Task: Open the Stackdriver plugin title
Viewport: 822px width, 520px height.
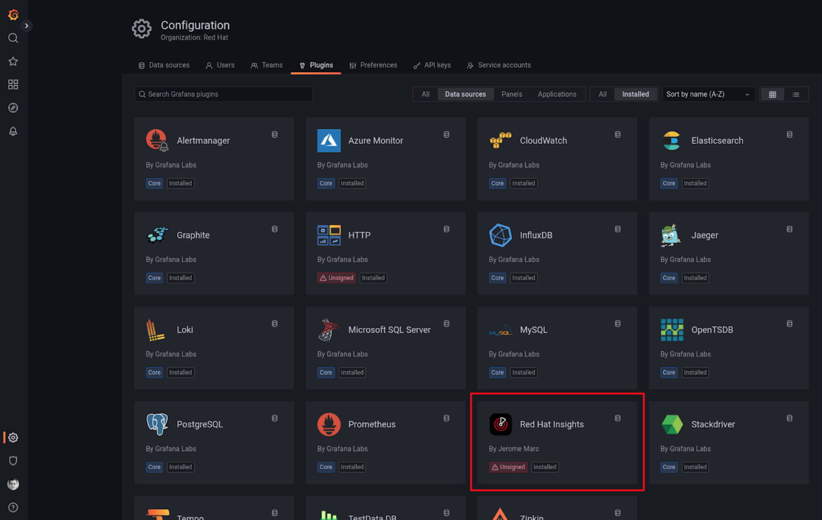Action: pyautogui.click(x=713, y=424)
